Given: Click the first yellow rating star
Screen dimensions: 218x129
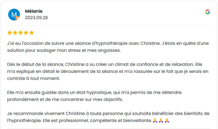Looking at the screenshot, I should click(x=10, y=33).
